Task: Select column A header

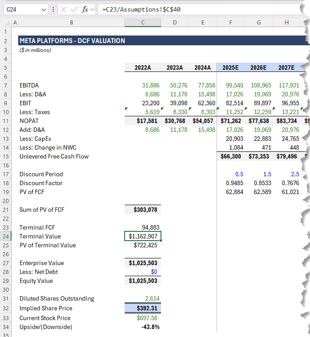Action: 15,23
